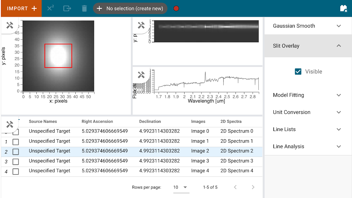Open tools menu of 1D spectrum viewer
The height and width of the screenshot is (198, 352).
[141, 75]
